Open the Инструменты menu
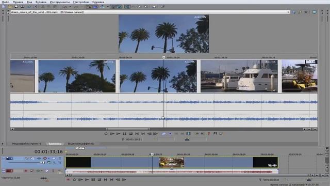The image size is (330, 186). click(x=60, y=2)
